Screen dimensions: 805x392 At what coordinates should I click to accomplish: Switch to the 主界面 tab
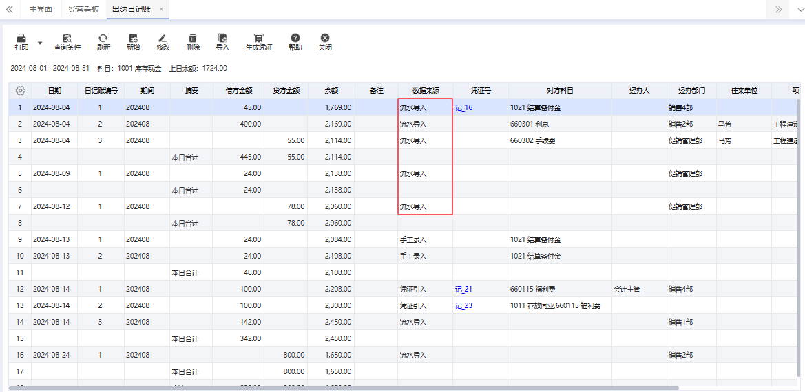41,9
